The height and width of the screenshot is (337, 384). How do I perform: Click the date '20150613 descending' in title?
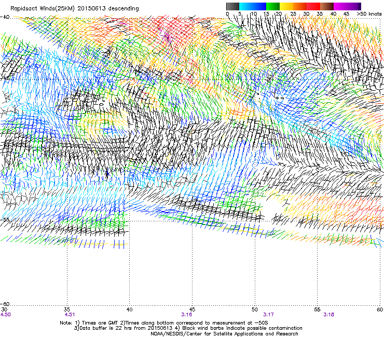point(108,9)
